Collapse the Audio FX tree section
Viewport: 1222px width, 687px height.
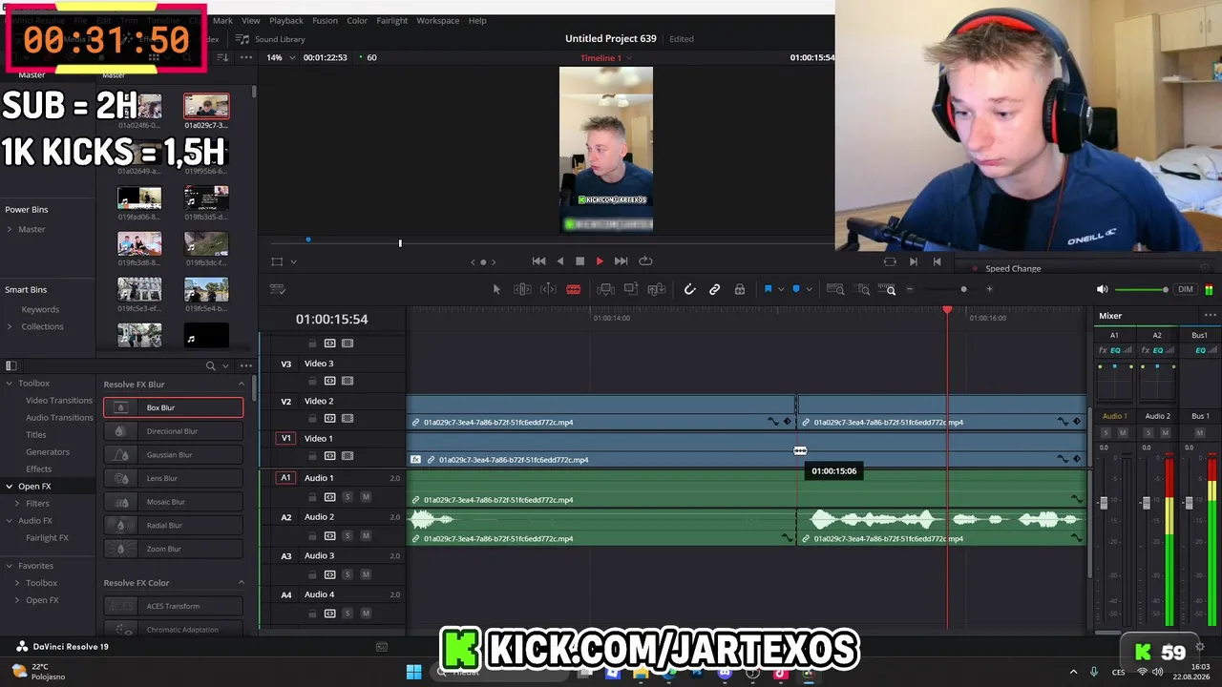click(x=10, y=520)
